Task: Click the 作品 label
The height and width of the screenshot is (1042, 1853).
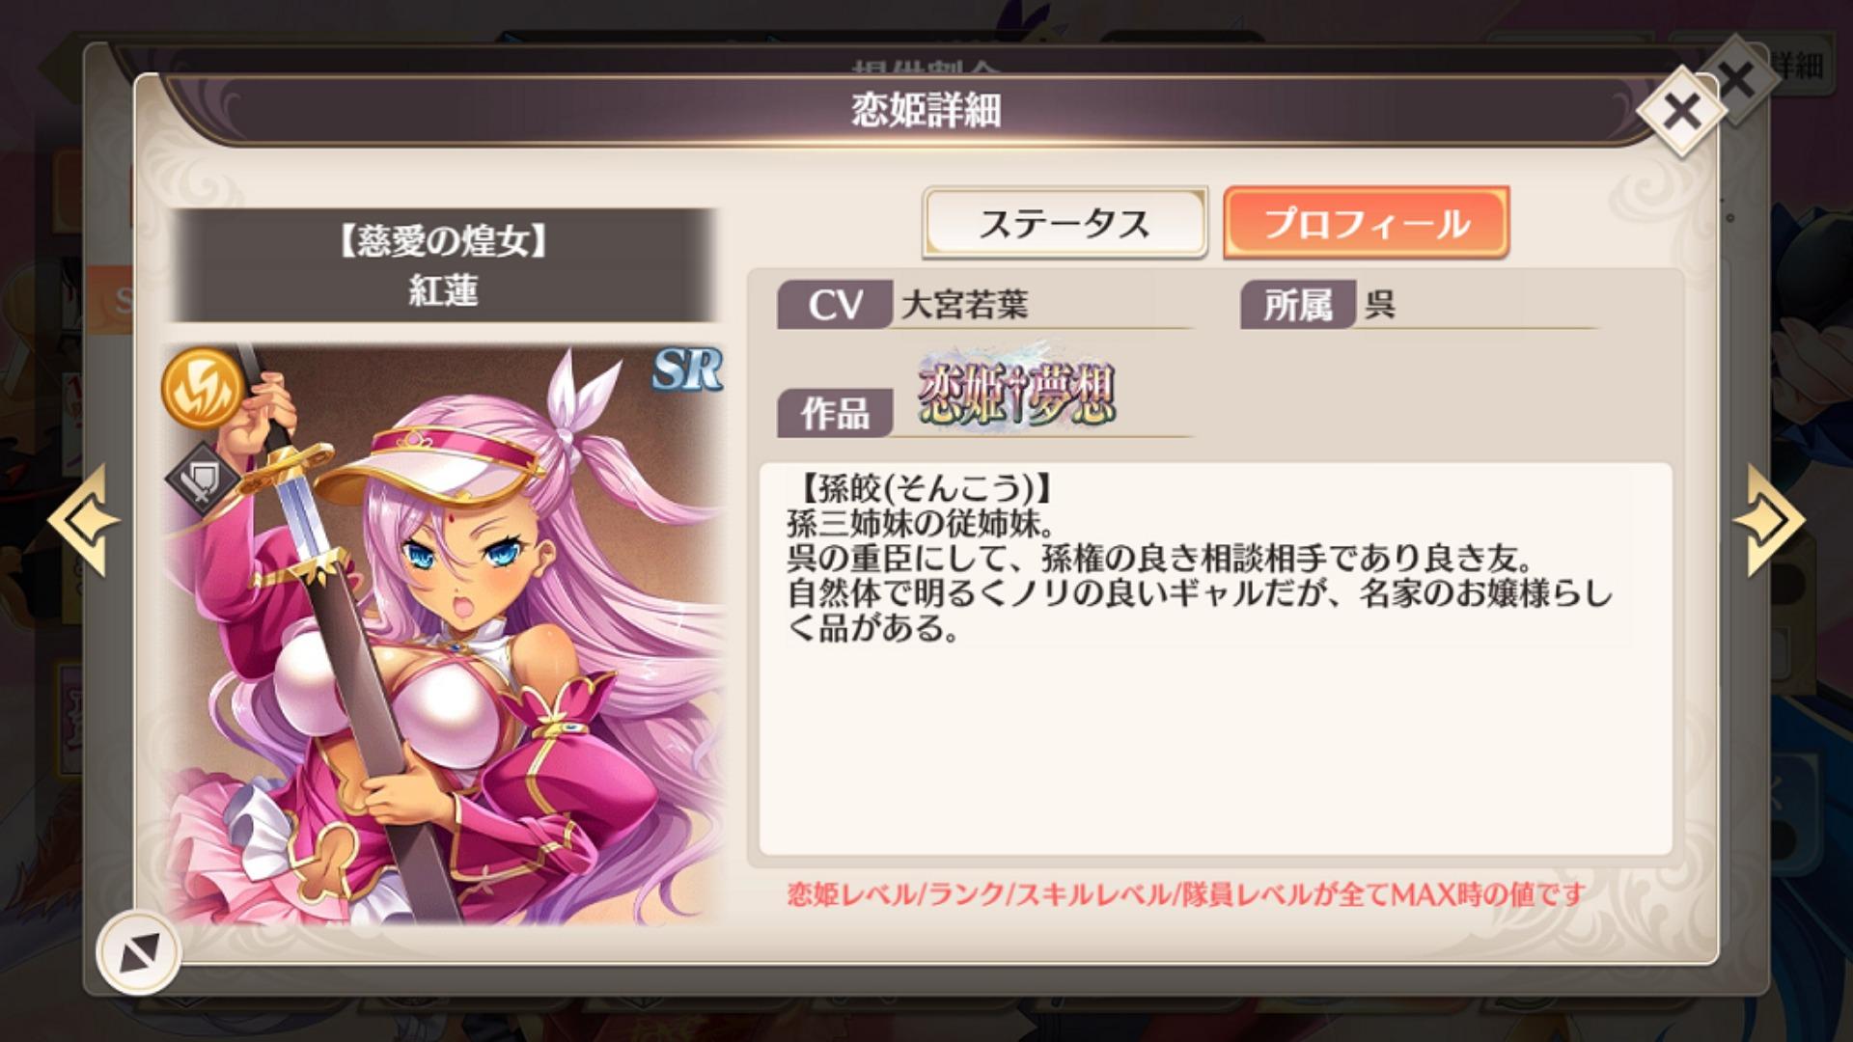Action: coord(834,414)
